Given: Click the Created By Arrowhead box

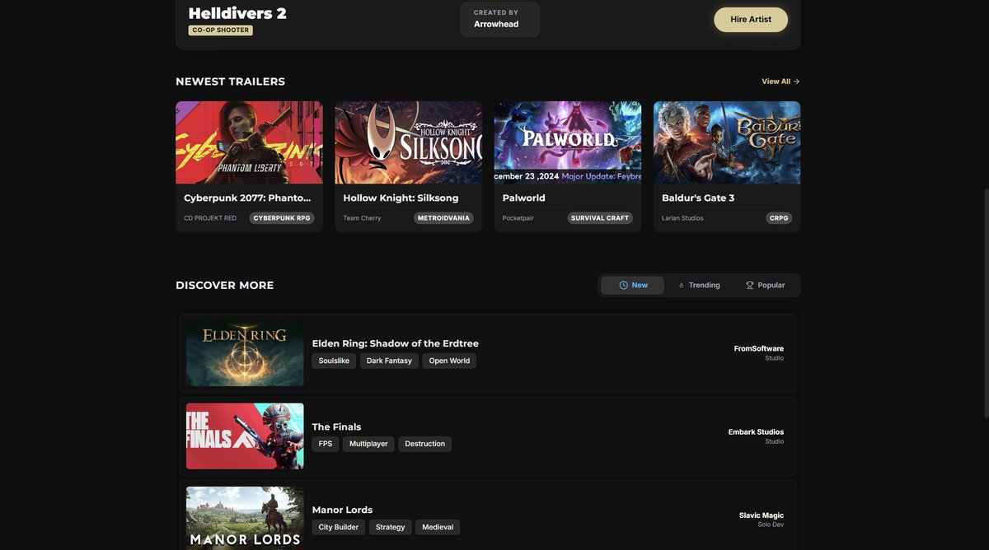Looking at the screenshot, I should [500, 19].
